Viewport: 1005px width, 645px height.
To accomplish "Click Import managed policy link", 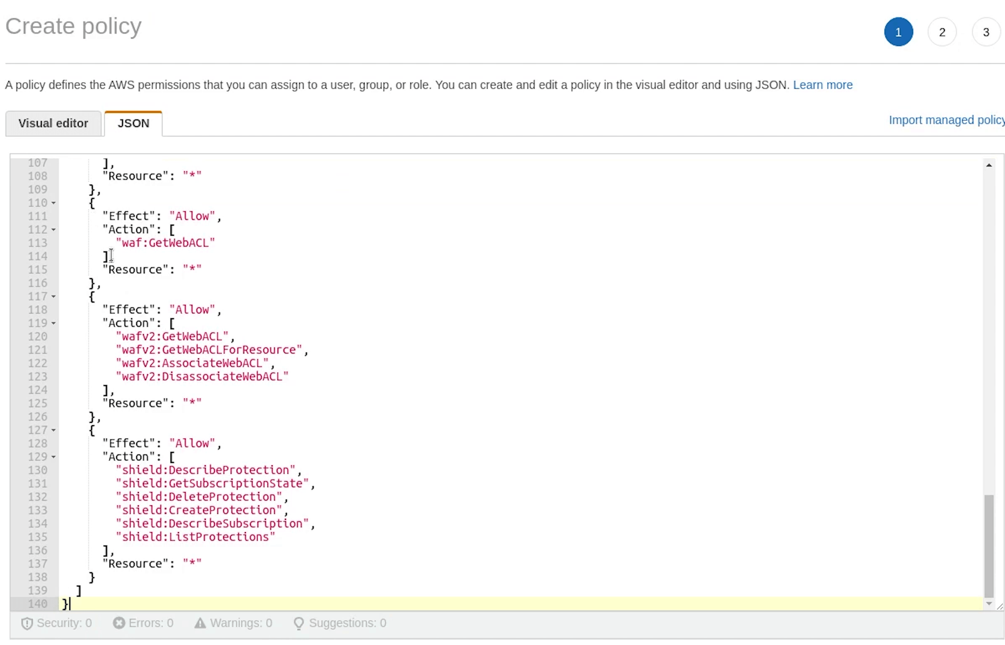I will click(x=946, y=120).
